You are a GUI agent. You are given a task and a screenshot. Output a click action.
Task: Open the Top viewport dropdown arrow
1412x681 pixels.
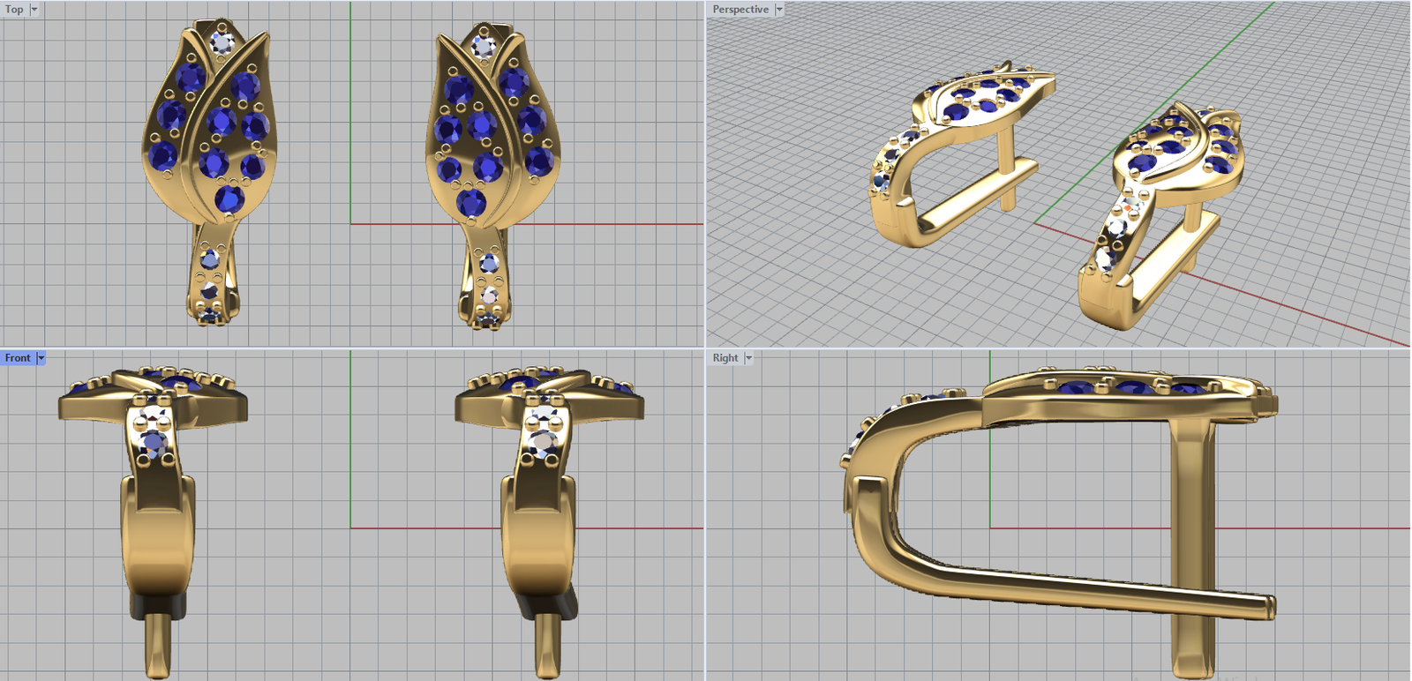coord(34,10)
